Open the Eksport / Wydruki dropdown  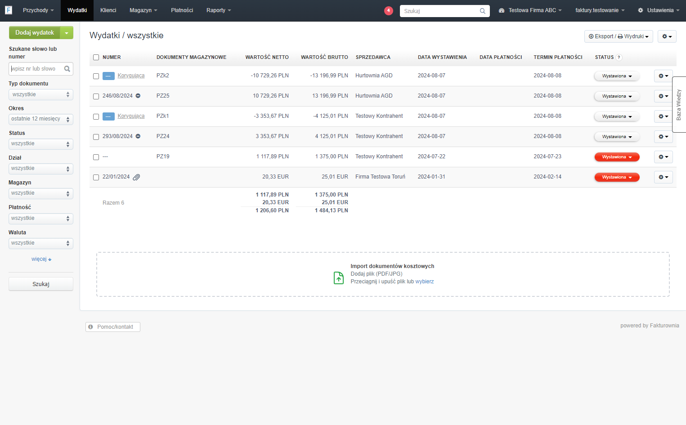pyautogui.click(x=619, y=36)
